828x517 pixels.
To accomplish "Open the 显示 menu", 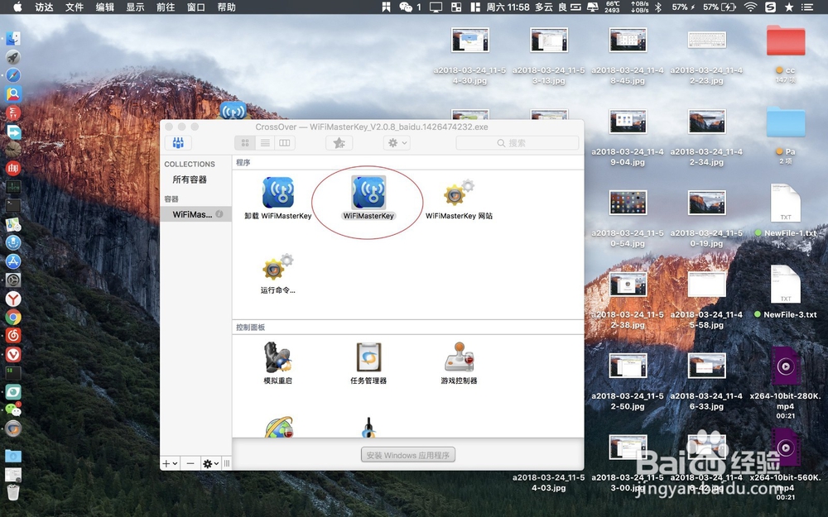I will click(x=135, y=7).
